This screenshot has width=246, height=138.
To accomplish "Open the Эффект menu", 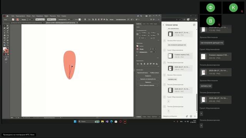I will pyautogui.click(x=46, y=16).
